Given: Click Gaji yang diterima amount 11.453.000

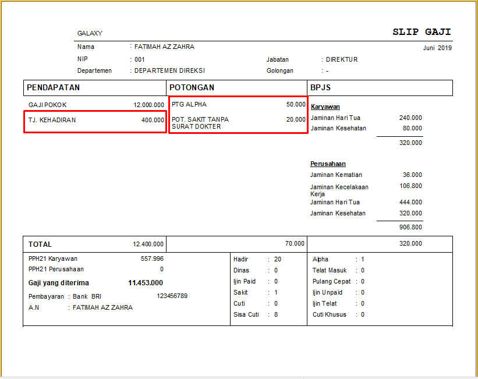Looking at the screenshot, I should (145, 284).
